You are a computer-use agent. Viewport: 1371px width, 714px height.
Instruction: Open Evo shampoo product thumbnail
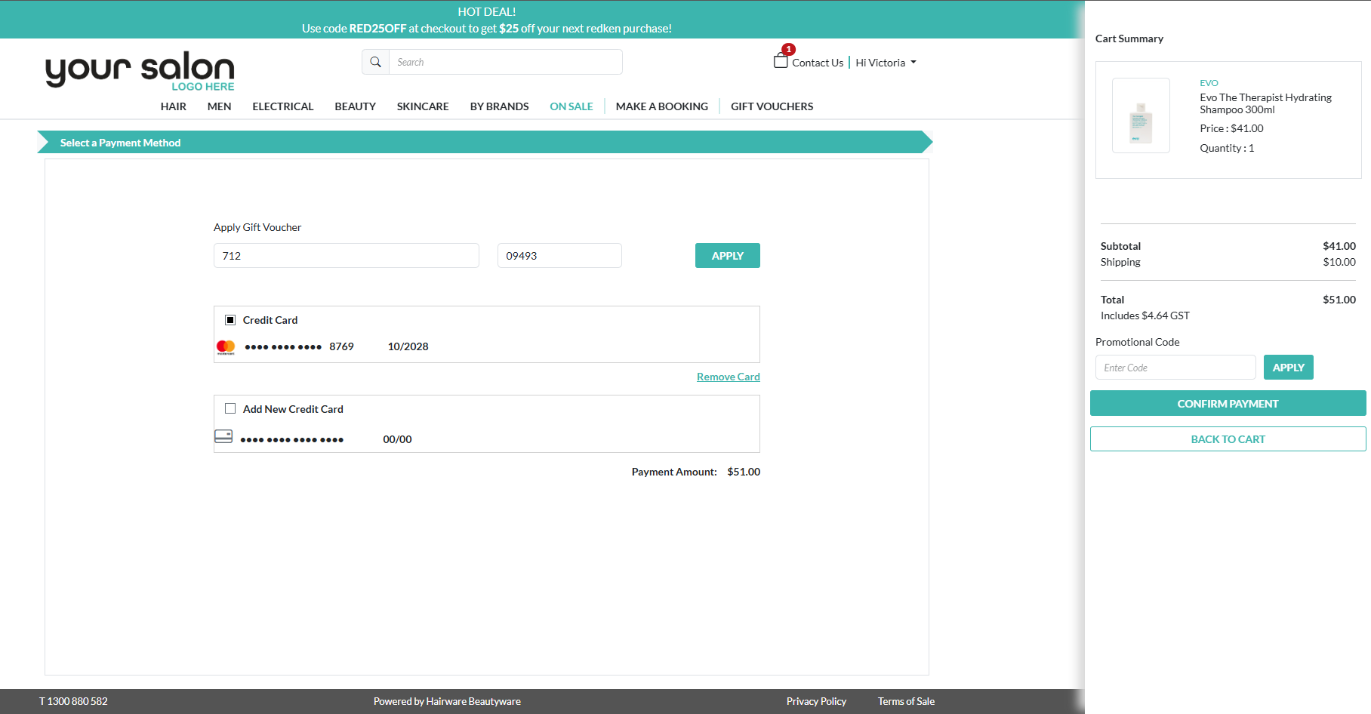point(1141,115)
